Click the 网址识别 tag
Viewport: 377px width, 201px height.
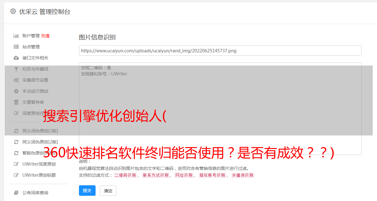[x=184, y=175]
